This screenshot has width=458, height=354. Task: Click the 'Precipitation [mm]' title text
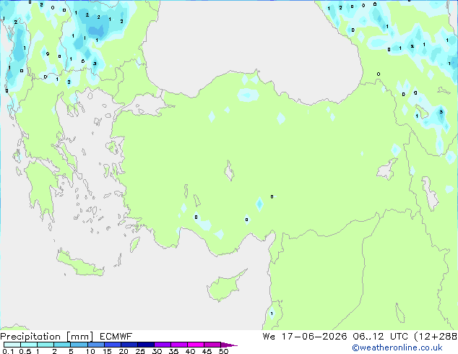[x=47, y=337]
